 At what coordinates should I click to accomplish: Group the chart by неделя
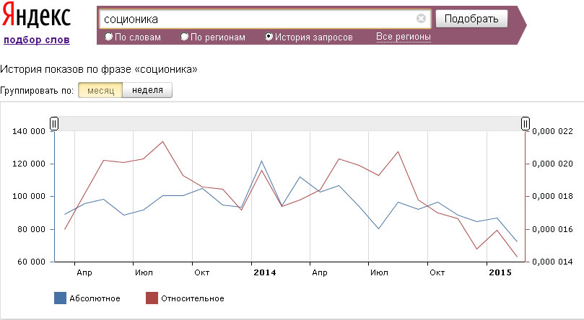(147, 91)
